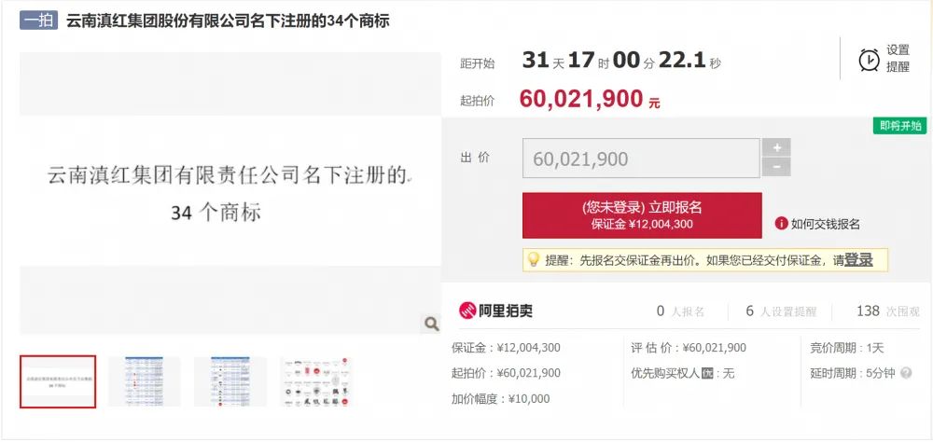The width and height of the screenshot is (933, 442).
Task: Click the red info icon beside 如何交钱报名
Action: click(x=781, y=224)
